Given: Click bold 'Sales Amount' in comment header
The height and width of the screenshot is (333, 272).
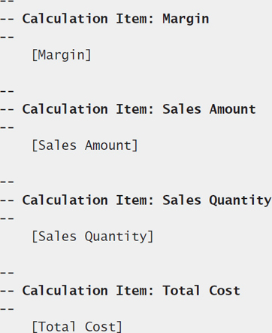Looking at the screenshot, I should (x=209, y=109).
